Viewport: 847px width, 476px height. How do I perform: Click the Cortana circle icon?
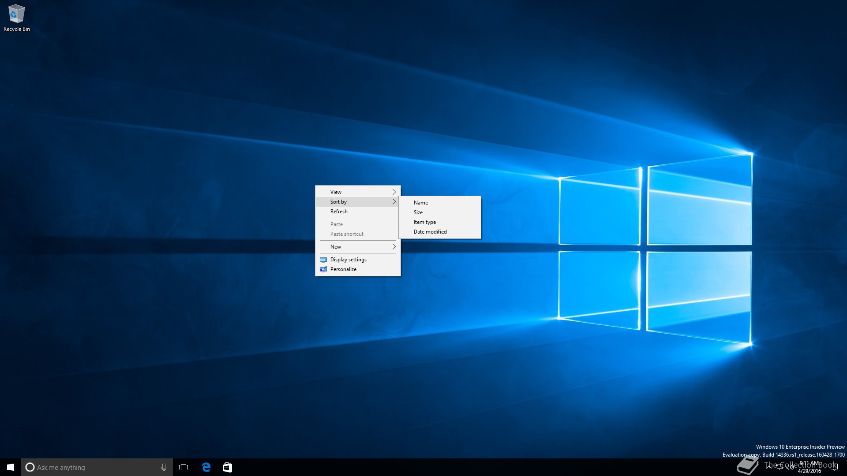coord(30,467)
